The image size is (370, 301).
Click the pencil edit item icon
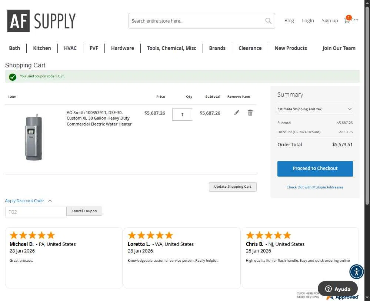pos(237,113)
